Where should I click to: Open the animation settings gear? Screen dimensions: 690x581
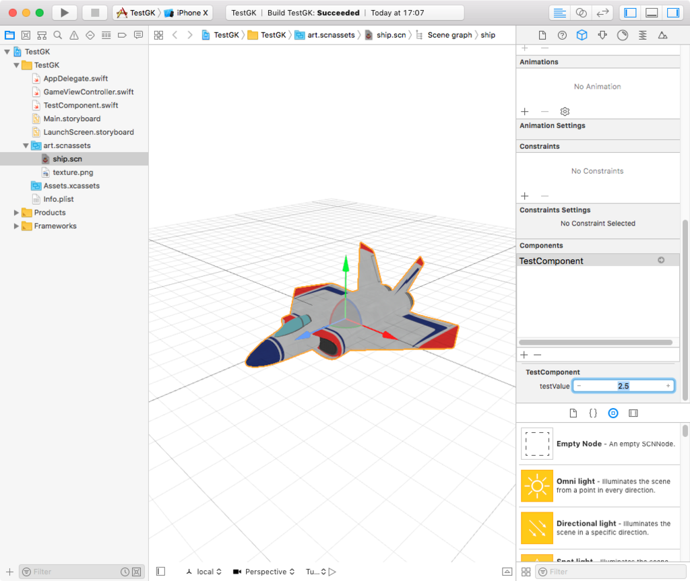565,112
